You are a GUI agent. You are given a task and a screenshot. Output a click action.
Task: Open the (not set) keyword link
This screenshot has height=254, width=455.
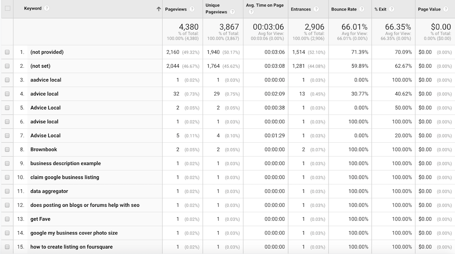coord(40,66)
